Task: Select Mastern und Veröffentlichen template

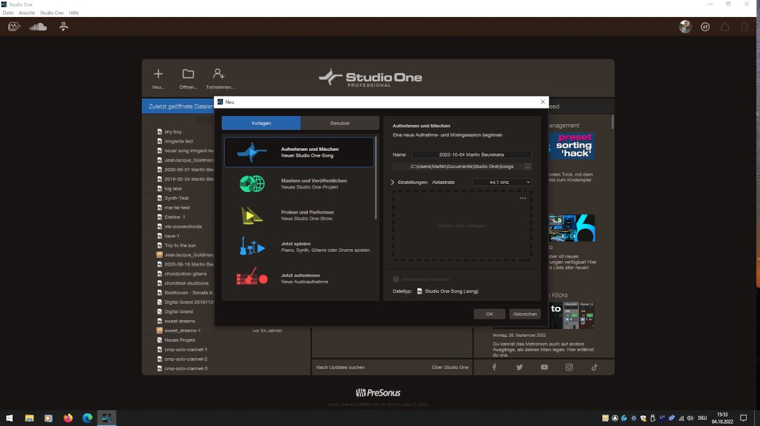Action: click(299, 184)
